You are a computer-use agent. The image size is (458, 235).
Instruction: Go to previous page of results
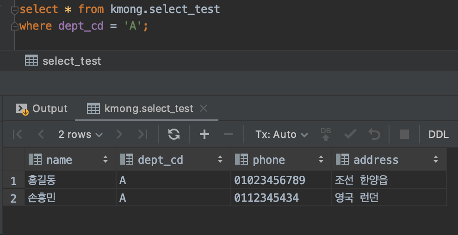coord(41,134)
